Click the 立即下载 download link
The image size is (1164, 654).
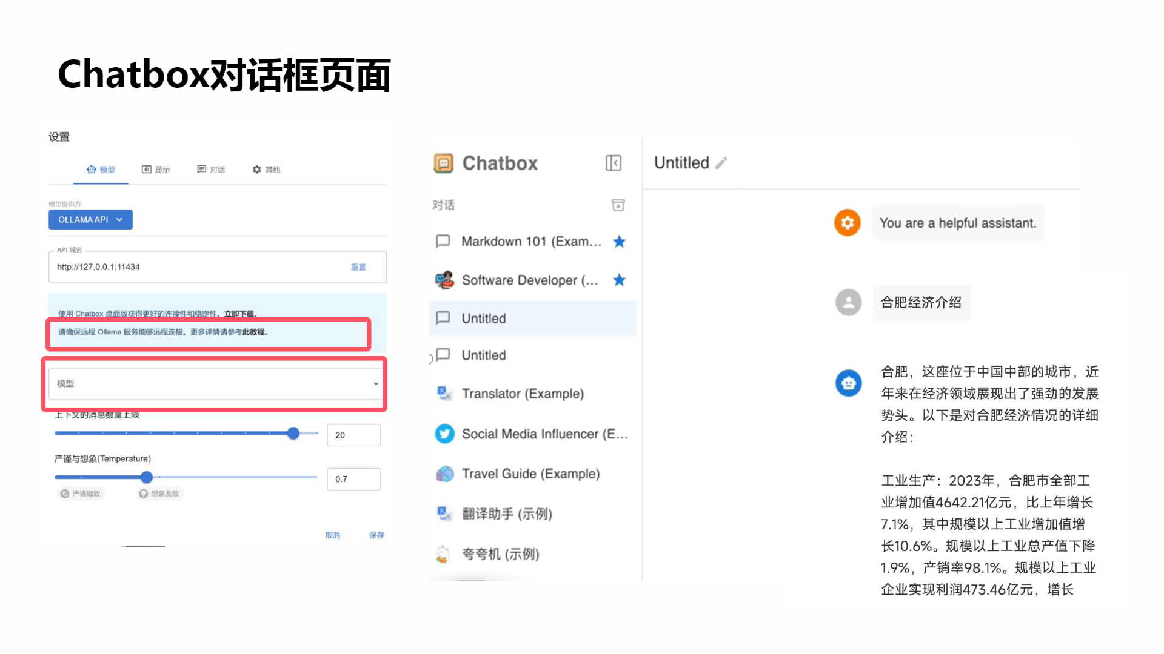[x=239, y=314]
